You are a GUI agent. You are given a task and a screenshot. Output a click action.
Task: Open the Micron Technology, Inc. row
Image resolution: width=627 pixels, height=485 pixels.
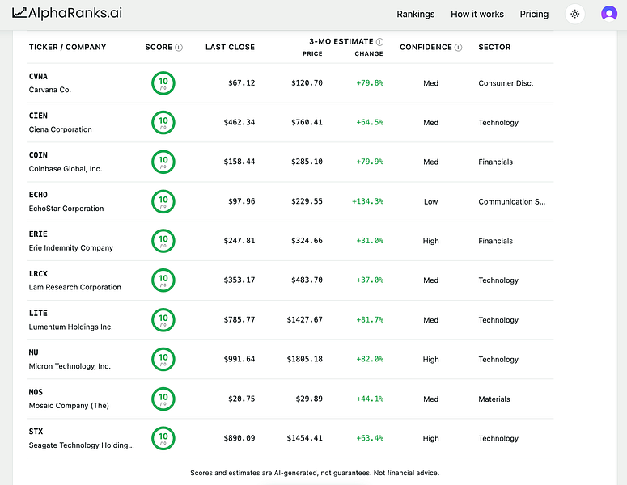tap(290, 359)
